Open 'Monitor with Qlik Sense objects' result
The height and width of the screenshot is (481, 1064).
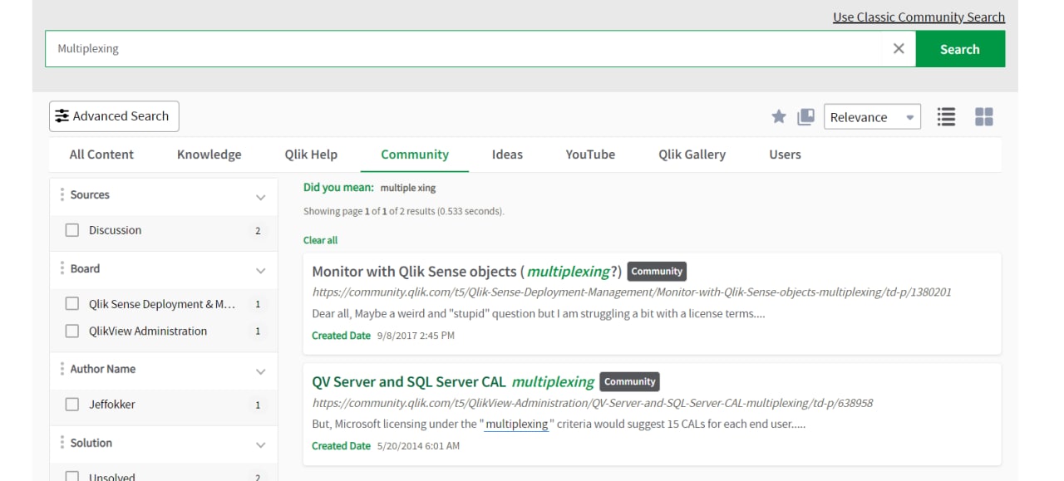click(x=466, y=272)
